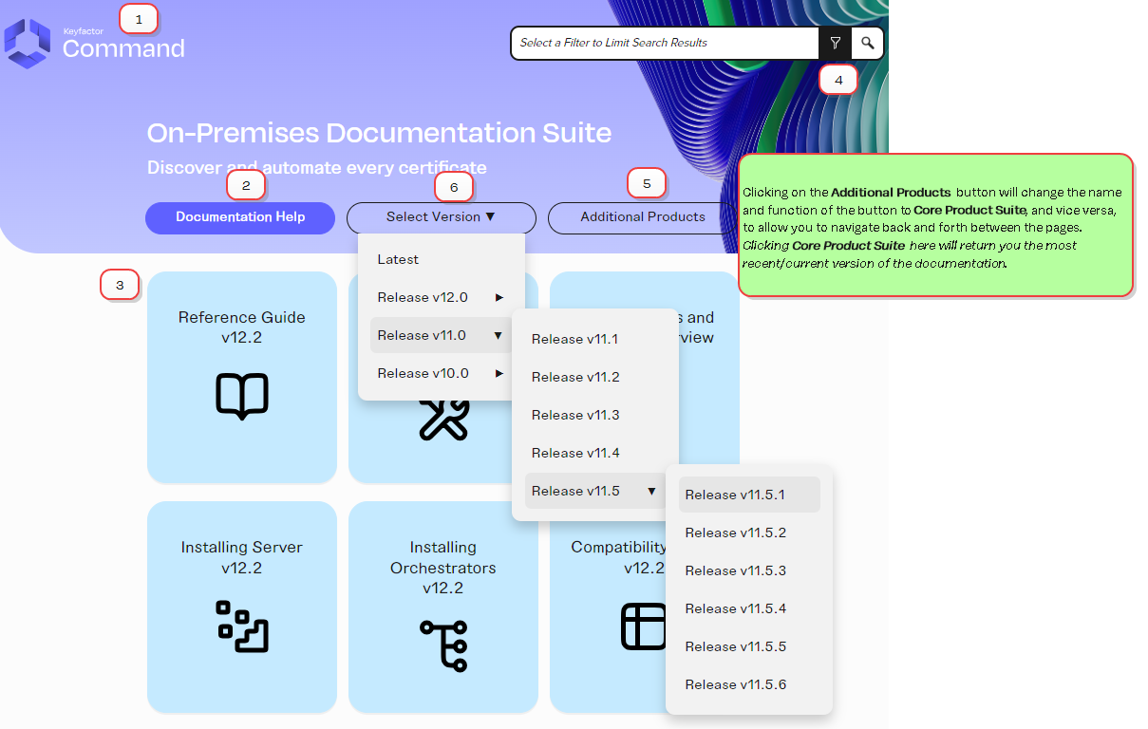Click the Documentation Help button
This screenshot has height=729, width=1148.
tap(240, 217)
